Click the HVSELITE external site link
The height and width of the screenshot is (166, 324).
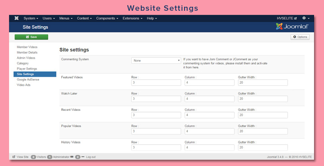click(x=287, y=18)
